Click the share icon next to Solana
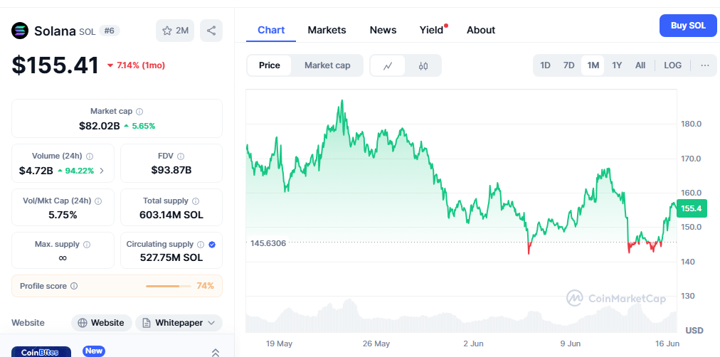Screen dimensions: 720x357 (211, 31)
